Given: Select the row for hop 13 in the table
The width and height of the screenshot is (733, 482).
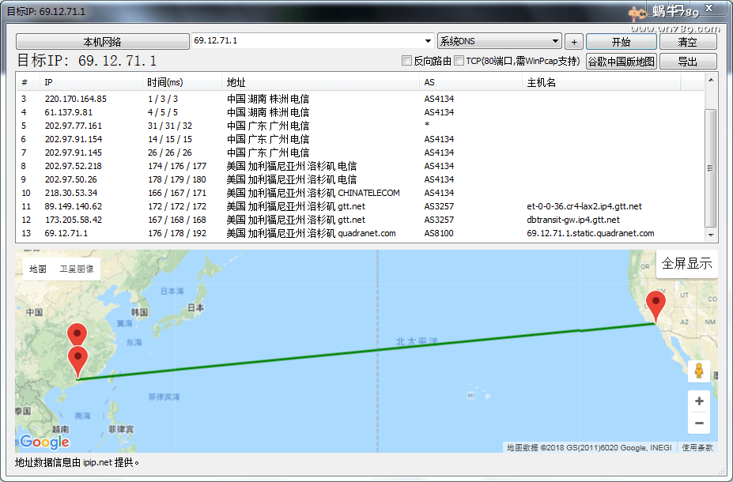Looking at the screenshot, I should click(237, 232).
